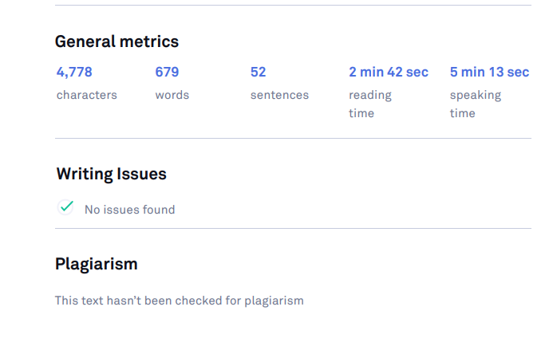
Task: Click the 'speaking time' label
Action: click(x=476, y=104)
